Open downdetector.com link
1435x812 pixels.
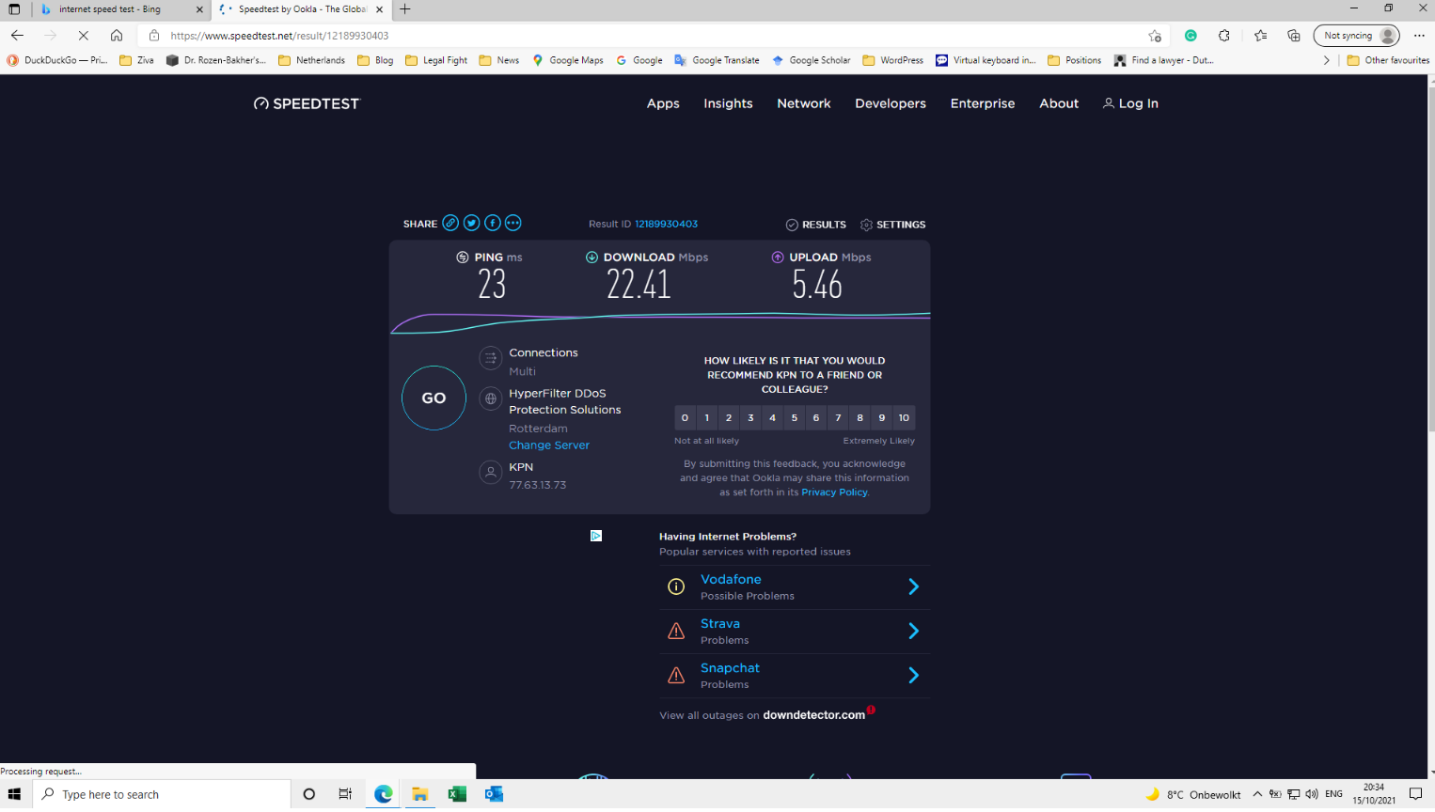click(813, 715)
